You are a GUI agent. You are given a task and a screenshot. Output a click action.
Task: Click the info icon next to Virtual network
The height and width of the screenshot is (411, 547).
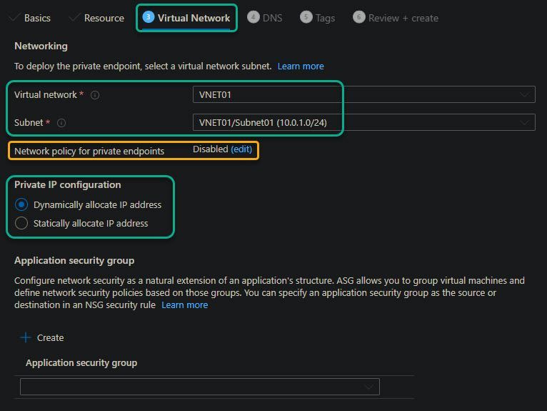(95, 95)
